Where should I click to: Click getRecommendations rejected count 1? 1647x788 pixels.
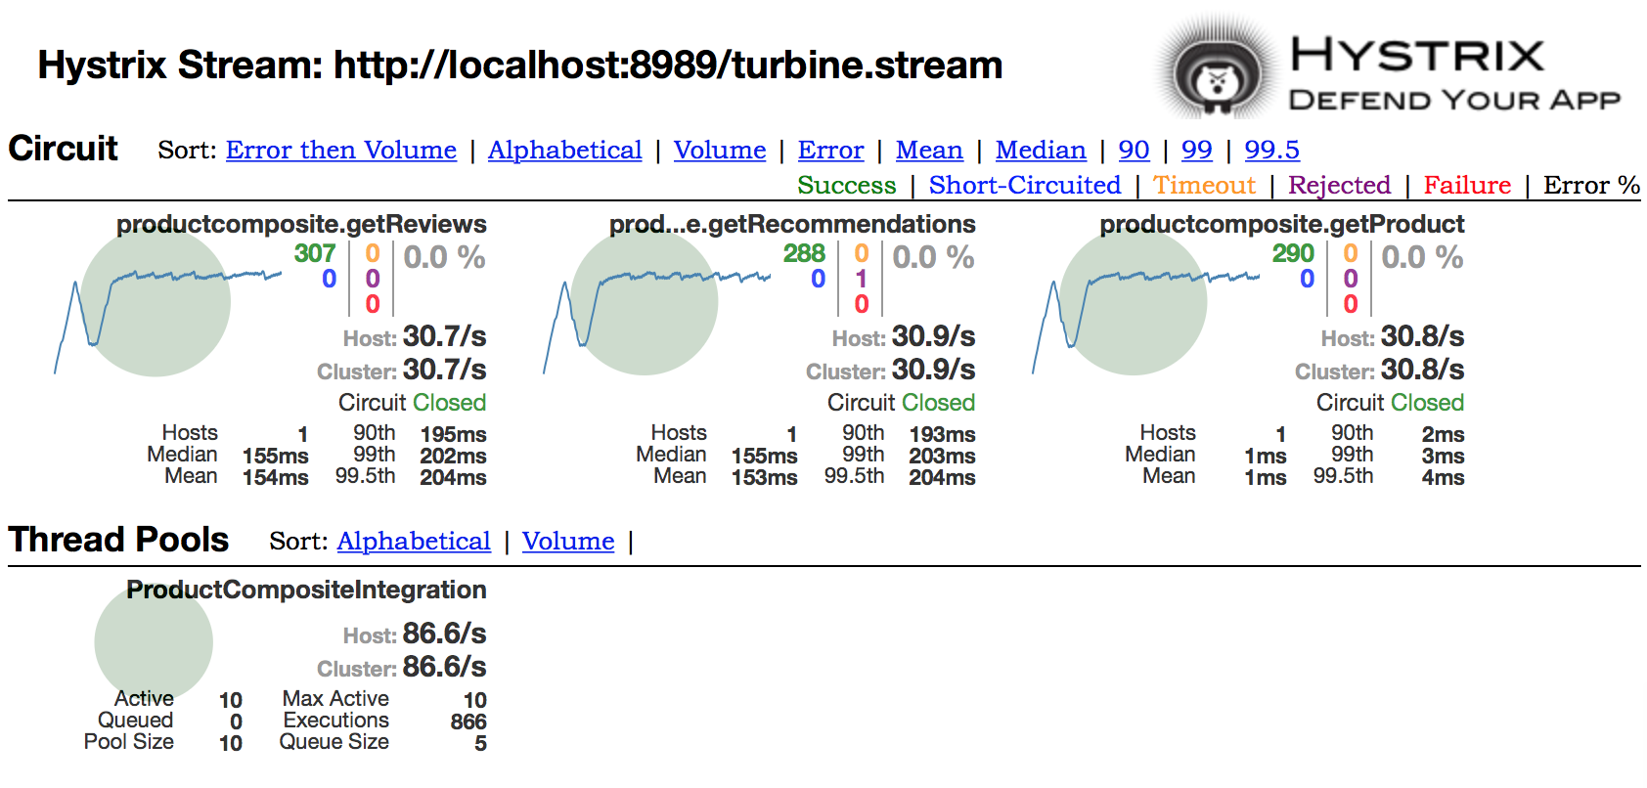pos(862,279)
